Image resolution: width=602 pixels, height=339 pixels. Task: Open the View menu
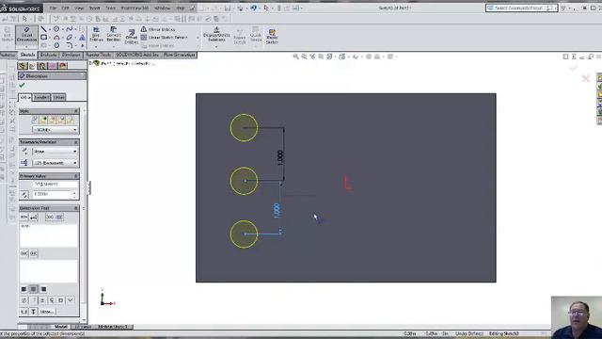tap(79, 8)
